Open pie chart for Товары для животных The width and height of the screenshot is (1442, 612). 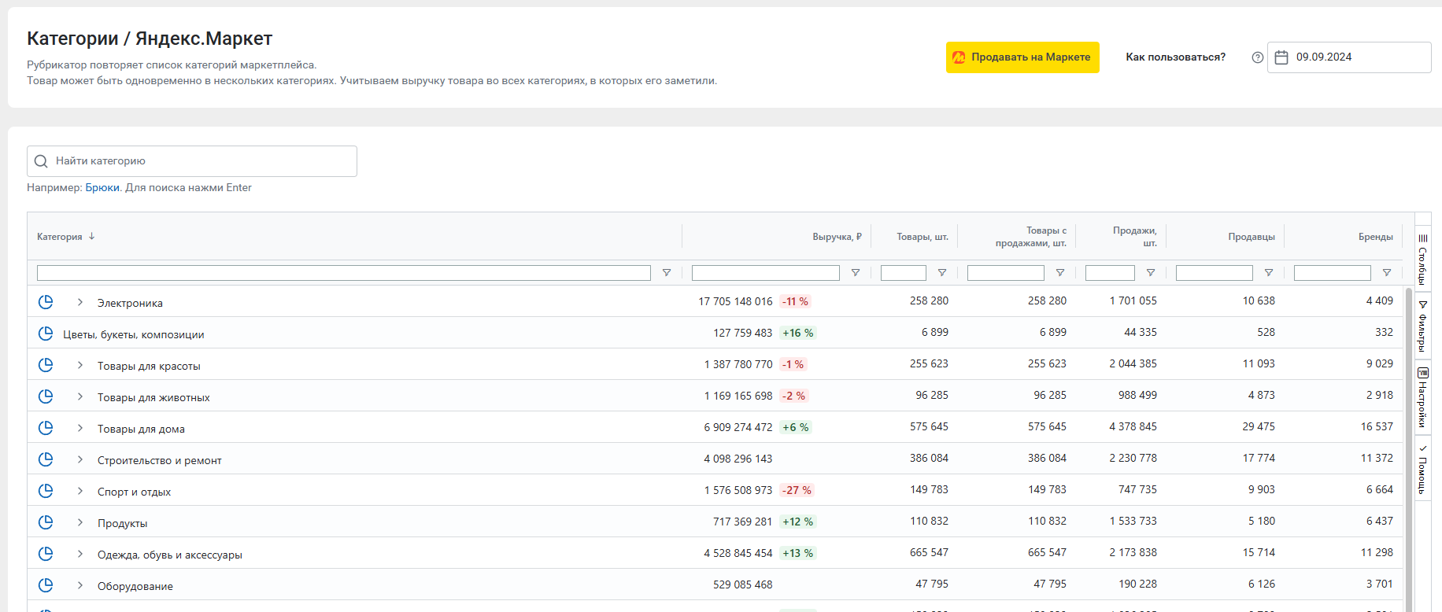point(46,396)
